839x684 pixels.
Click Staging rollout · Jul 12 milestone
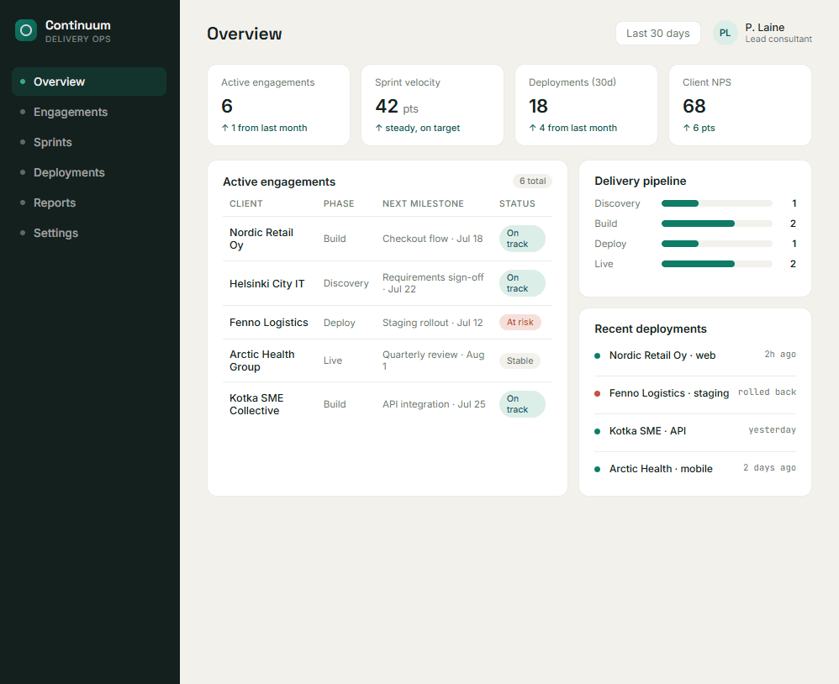click(432, 323)
